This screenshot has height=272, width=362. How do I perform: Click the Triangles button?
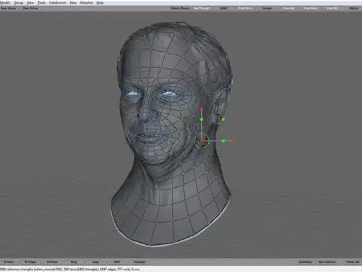pos(139,262)
